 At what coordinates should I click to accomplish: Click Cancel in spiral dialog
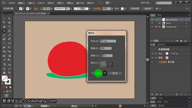coord(115,73)
